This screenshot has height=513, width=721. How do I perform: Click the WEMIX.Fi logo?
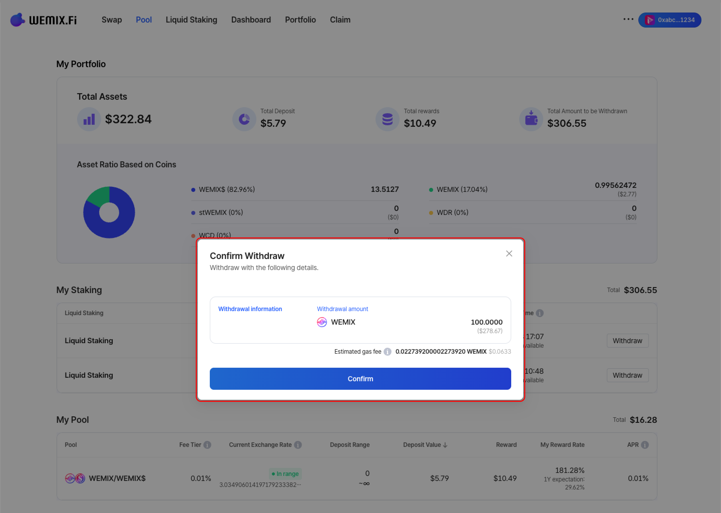(44, 20)
